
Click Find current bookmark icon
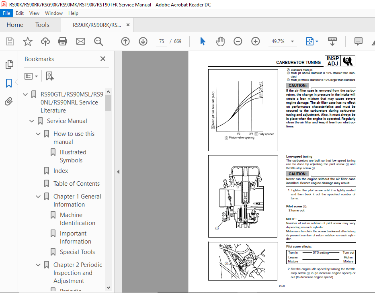[50, 76]
